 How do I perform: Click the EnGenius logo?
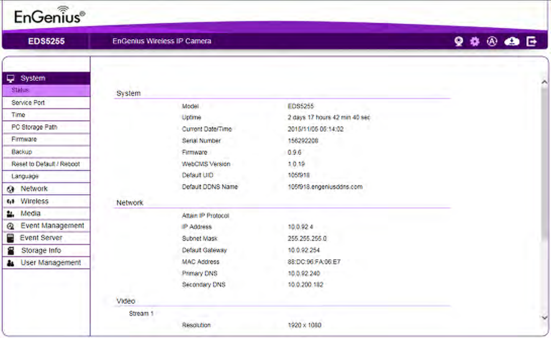pos(49,16)
